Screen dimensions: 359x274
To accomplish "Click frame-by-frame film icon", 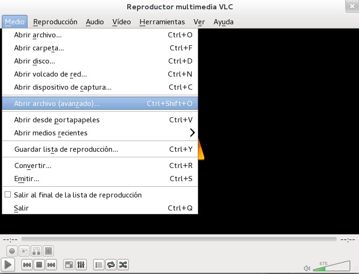I will coord(48,251).
